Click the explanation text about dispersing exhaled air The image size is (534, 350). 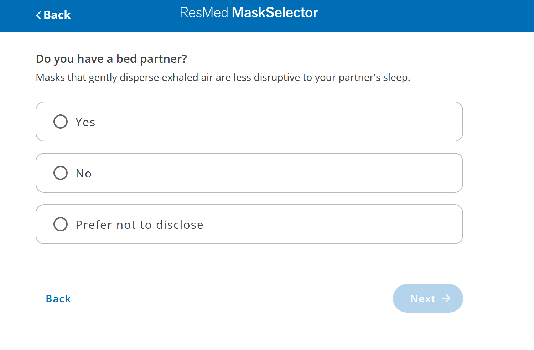point(223,77)
